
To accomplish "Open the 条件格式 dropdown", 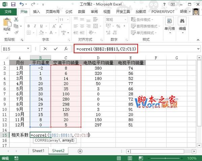I will coord(142,20).
